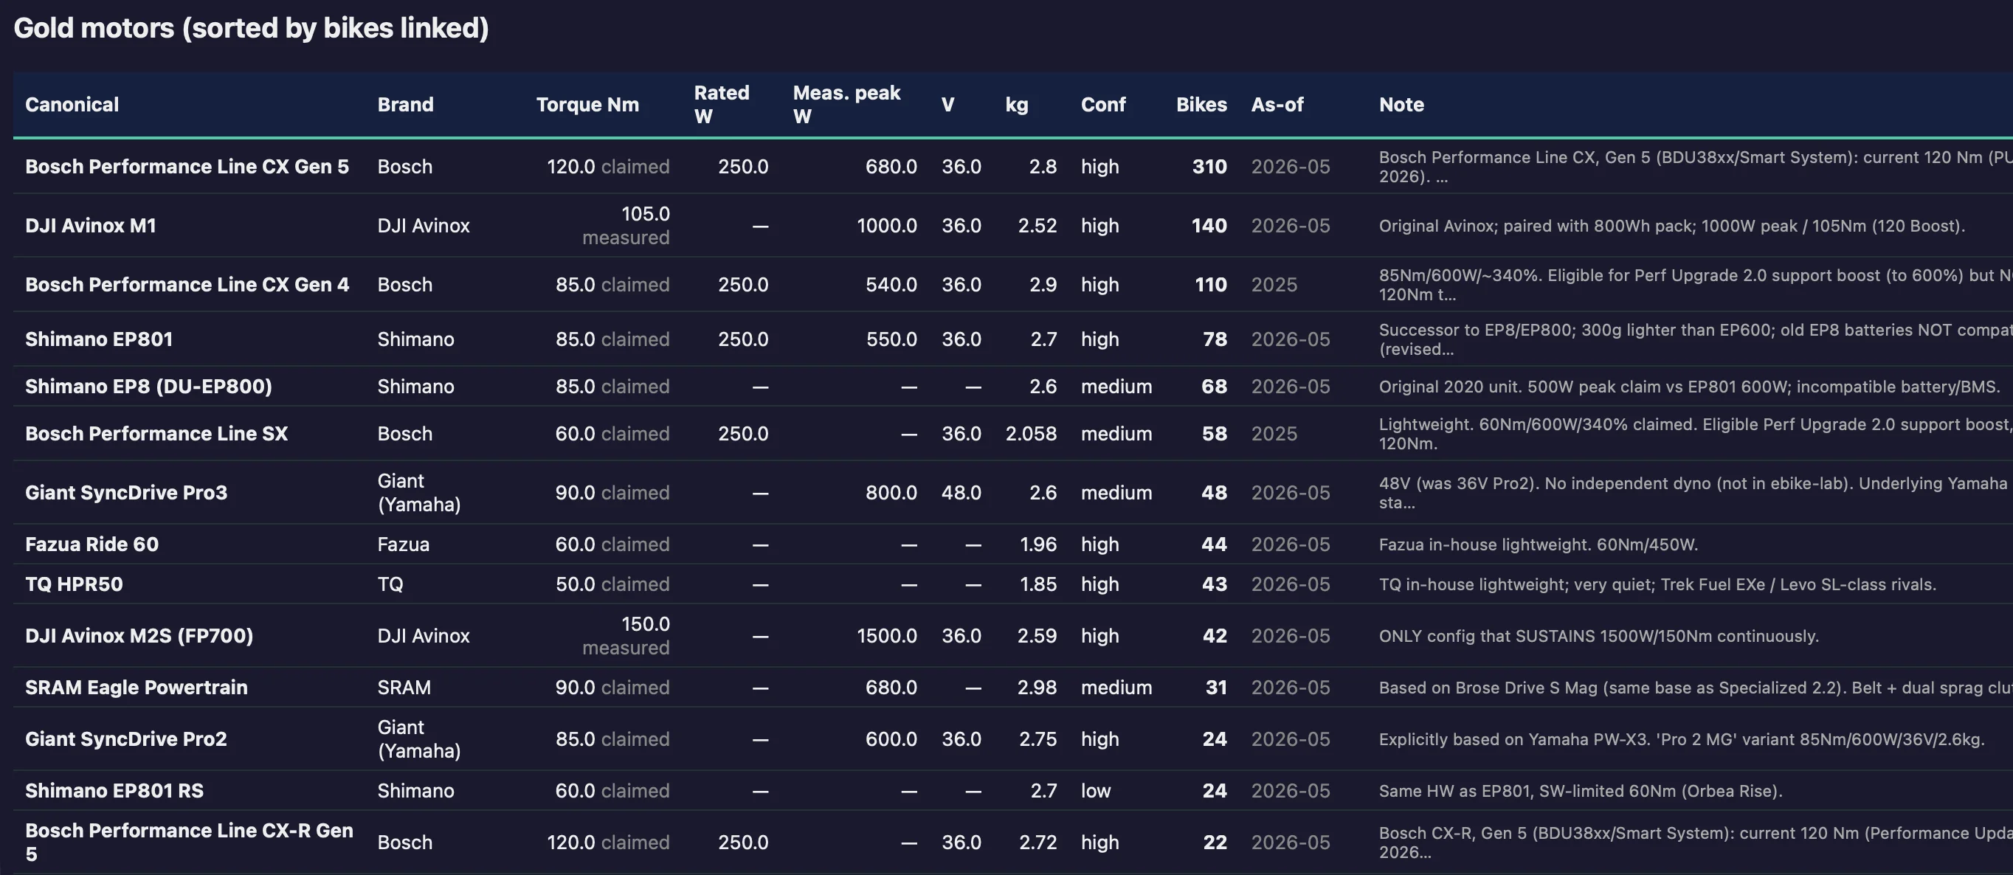The width and height of the screenshot is (2013, 875).
Task: Click the Meas. peak W column header
Action: (846, 105)
